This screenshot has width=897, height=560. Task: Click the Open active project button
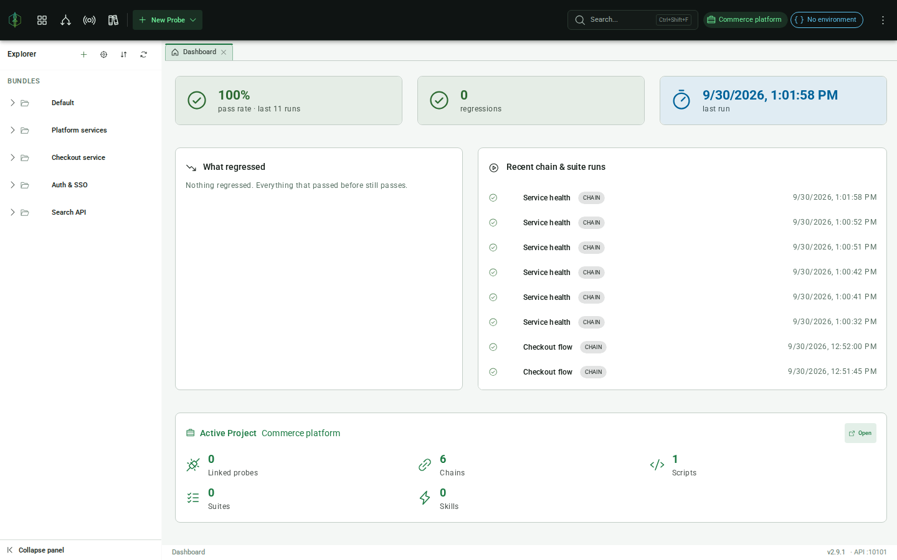860,433
